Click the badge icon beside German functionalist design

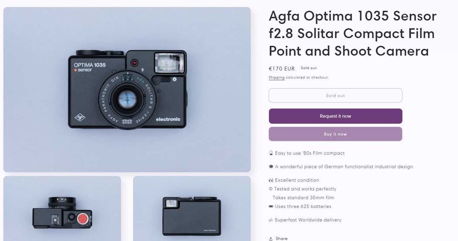(x=271, y=167)
